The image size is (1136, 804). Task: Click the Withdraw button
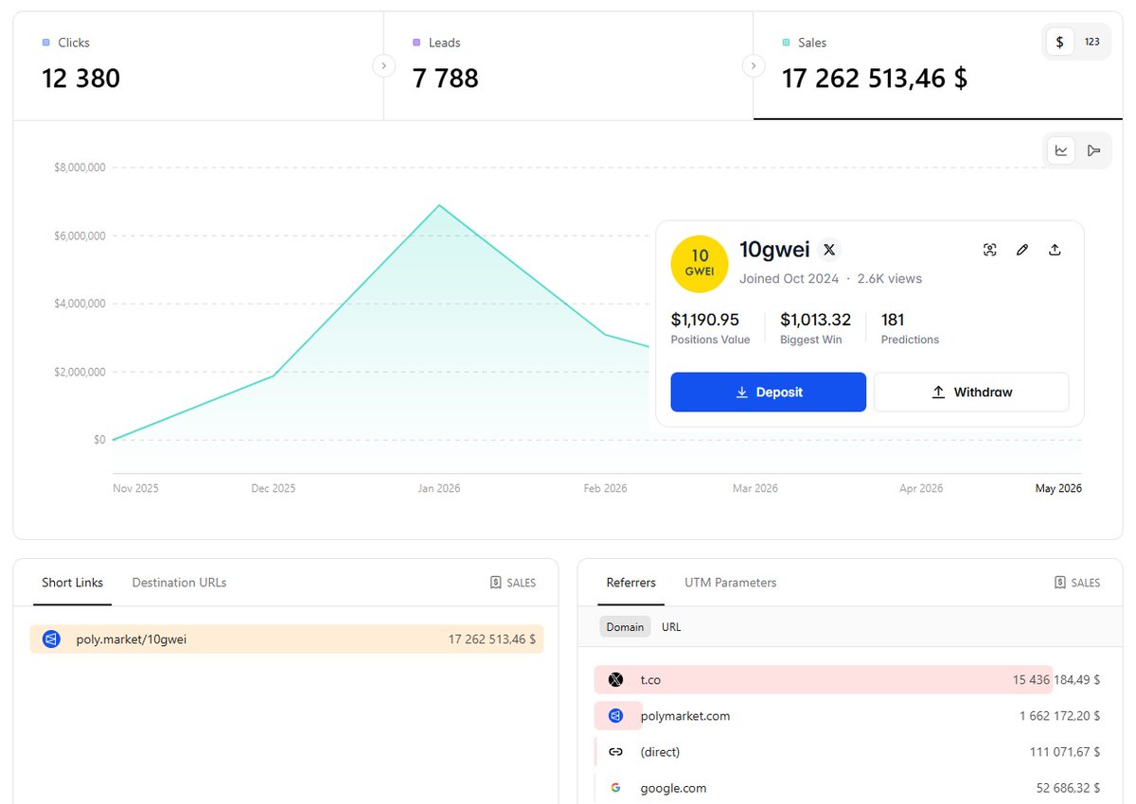[x=971, y=392]
